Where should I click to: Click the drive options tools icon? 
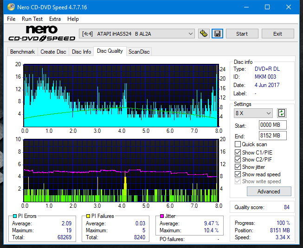click(204, 34)
